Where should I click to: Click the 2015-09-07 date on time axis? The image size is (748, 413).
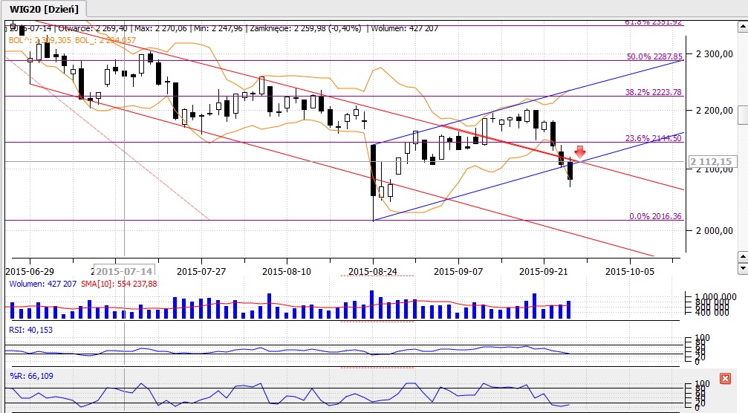[x=458, y=271]
